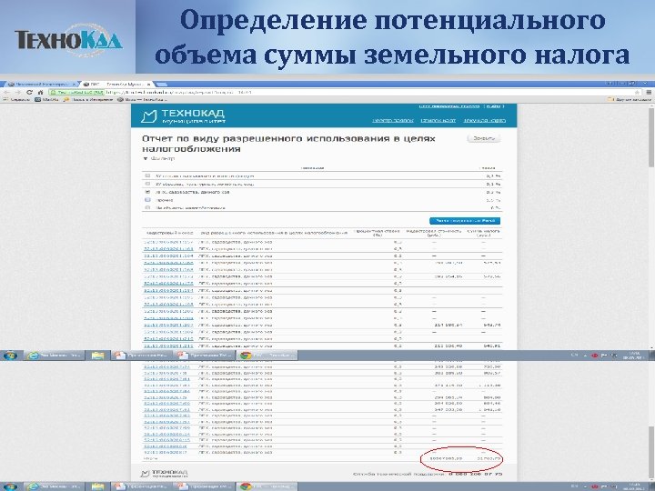Open the Другие закладки bookmarks folder
Image resolution: width=655 pixels, height=491 pixels.
[x=629, y=100]
